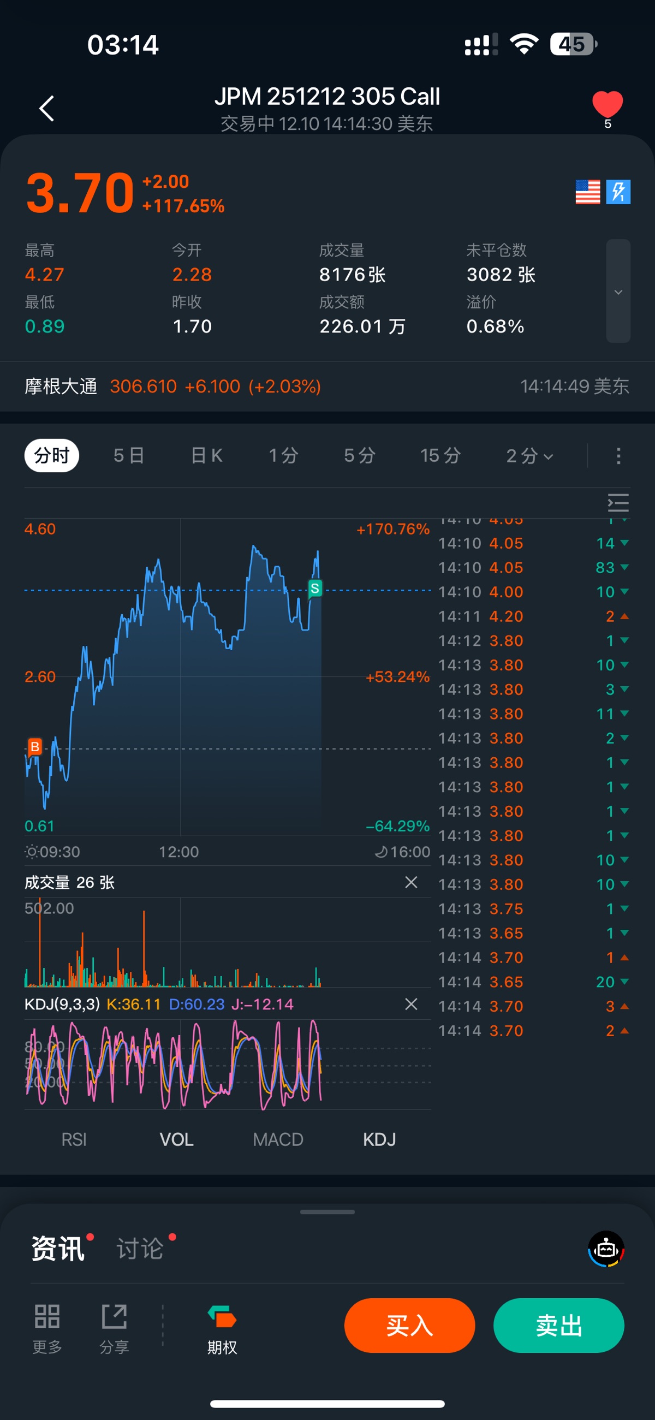Toggle the RSI indicator
The height and width of the screenshot is (1420, 655).
(74, 1139)
